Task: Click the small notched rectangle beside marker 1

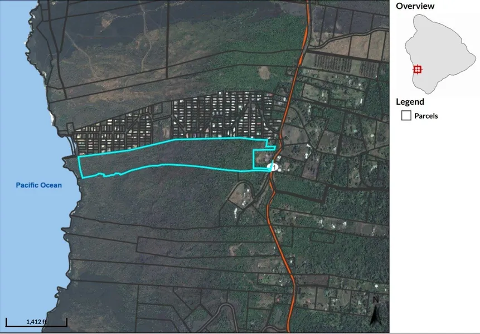Action: point(261,159)
